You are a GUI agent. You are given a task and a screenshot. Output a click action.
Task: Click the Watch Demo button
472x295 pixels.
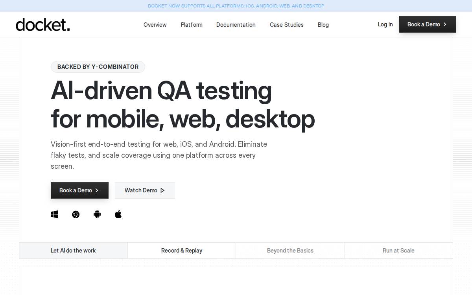tap(145, 190)
